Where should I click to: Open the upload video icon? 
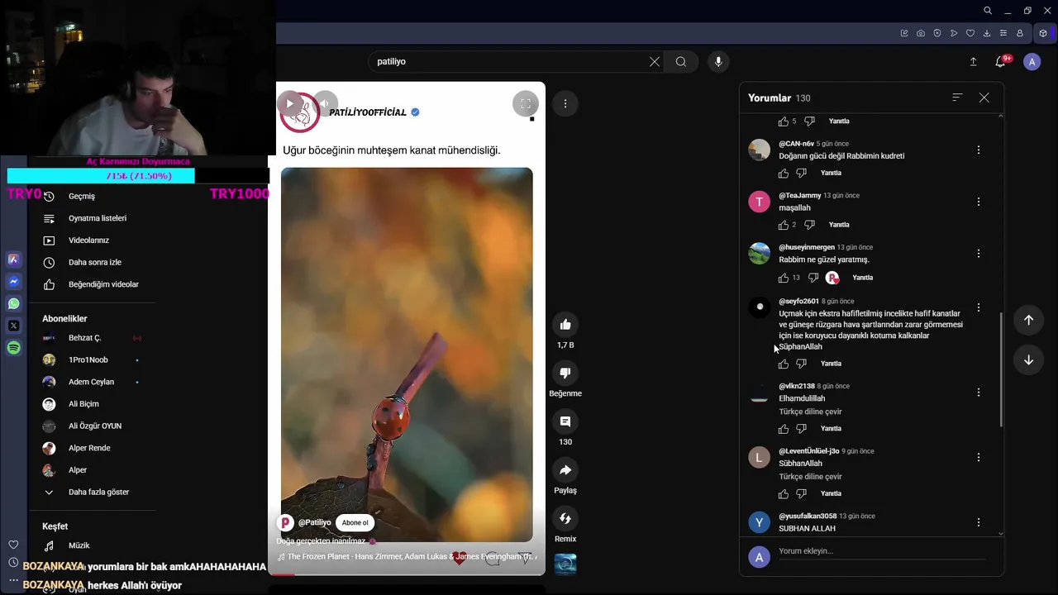[x=973, y=62]
